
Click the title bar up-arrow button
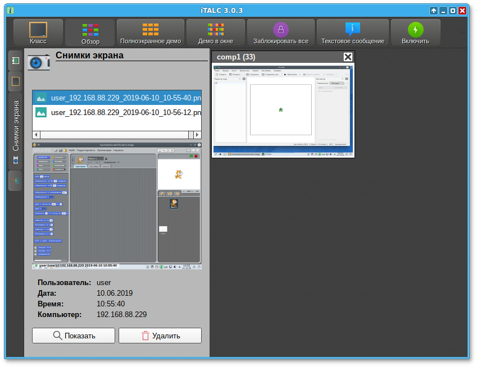tap(434, 11)
